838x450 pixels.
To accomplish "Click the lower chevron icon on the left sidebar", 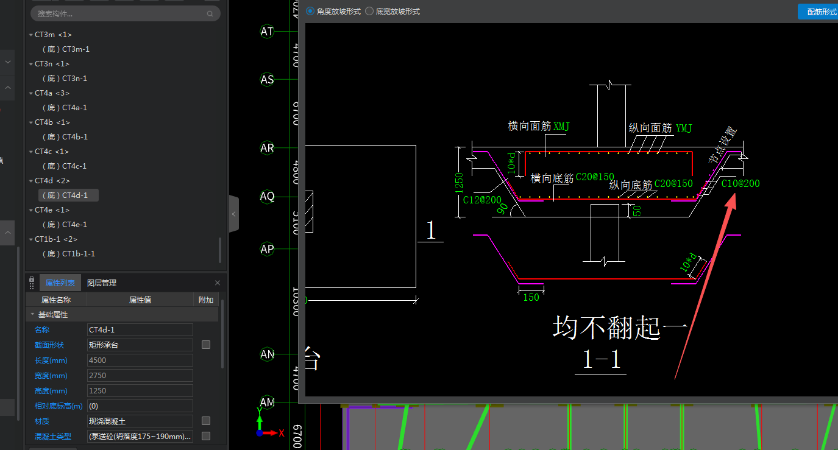I will pos(7,233).
